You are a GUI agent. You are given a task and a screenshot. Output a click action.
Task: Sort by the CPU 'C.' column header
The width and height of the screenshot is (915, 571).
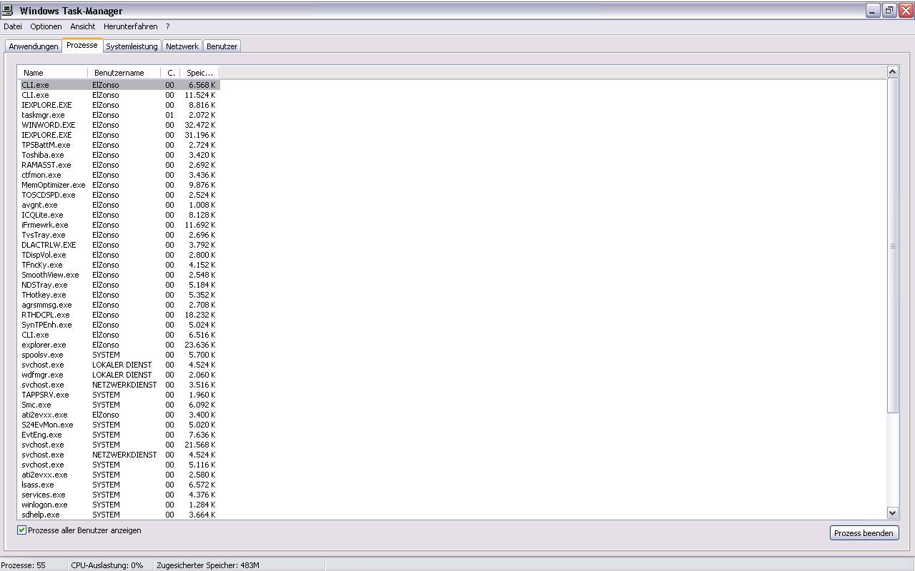click(x=170, y=73)
